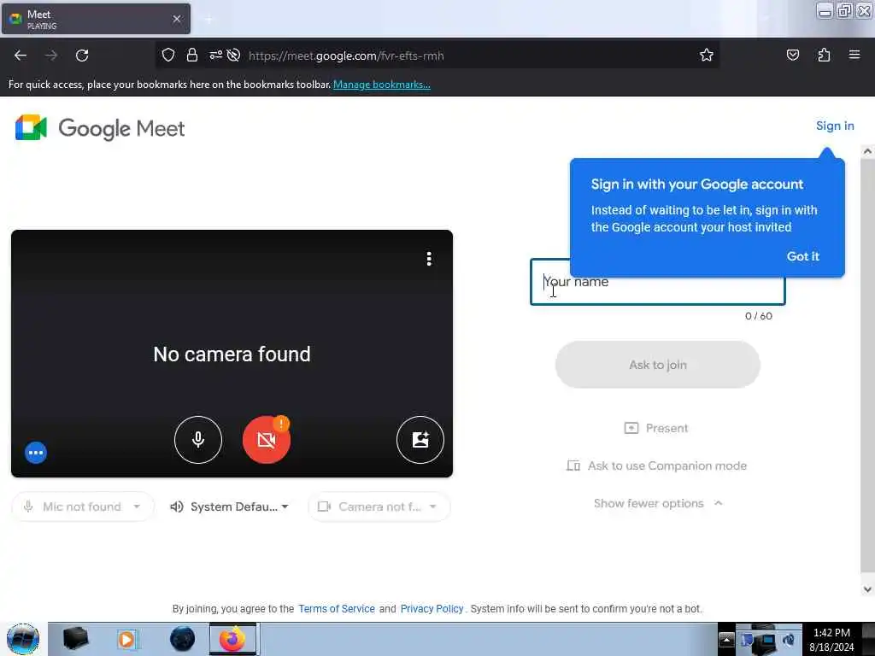Open Firefox from the taskbar
875x656 pixels.
tap(232, 639)
